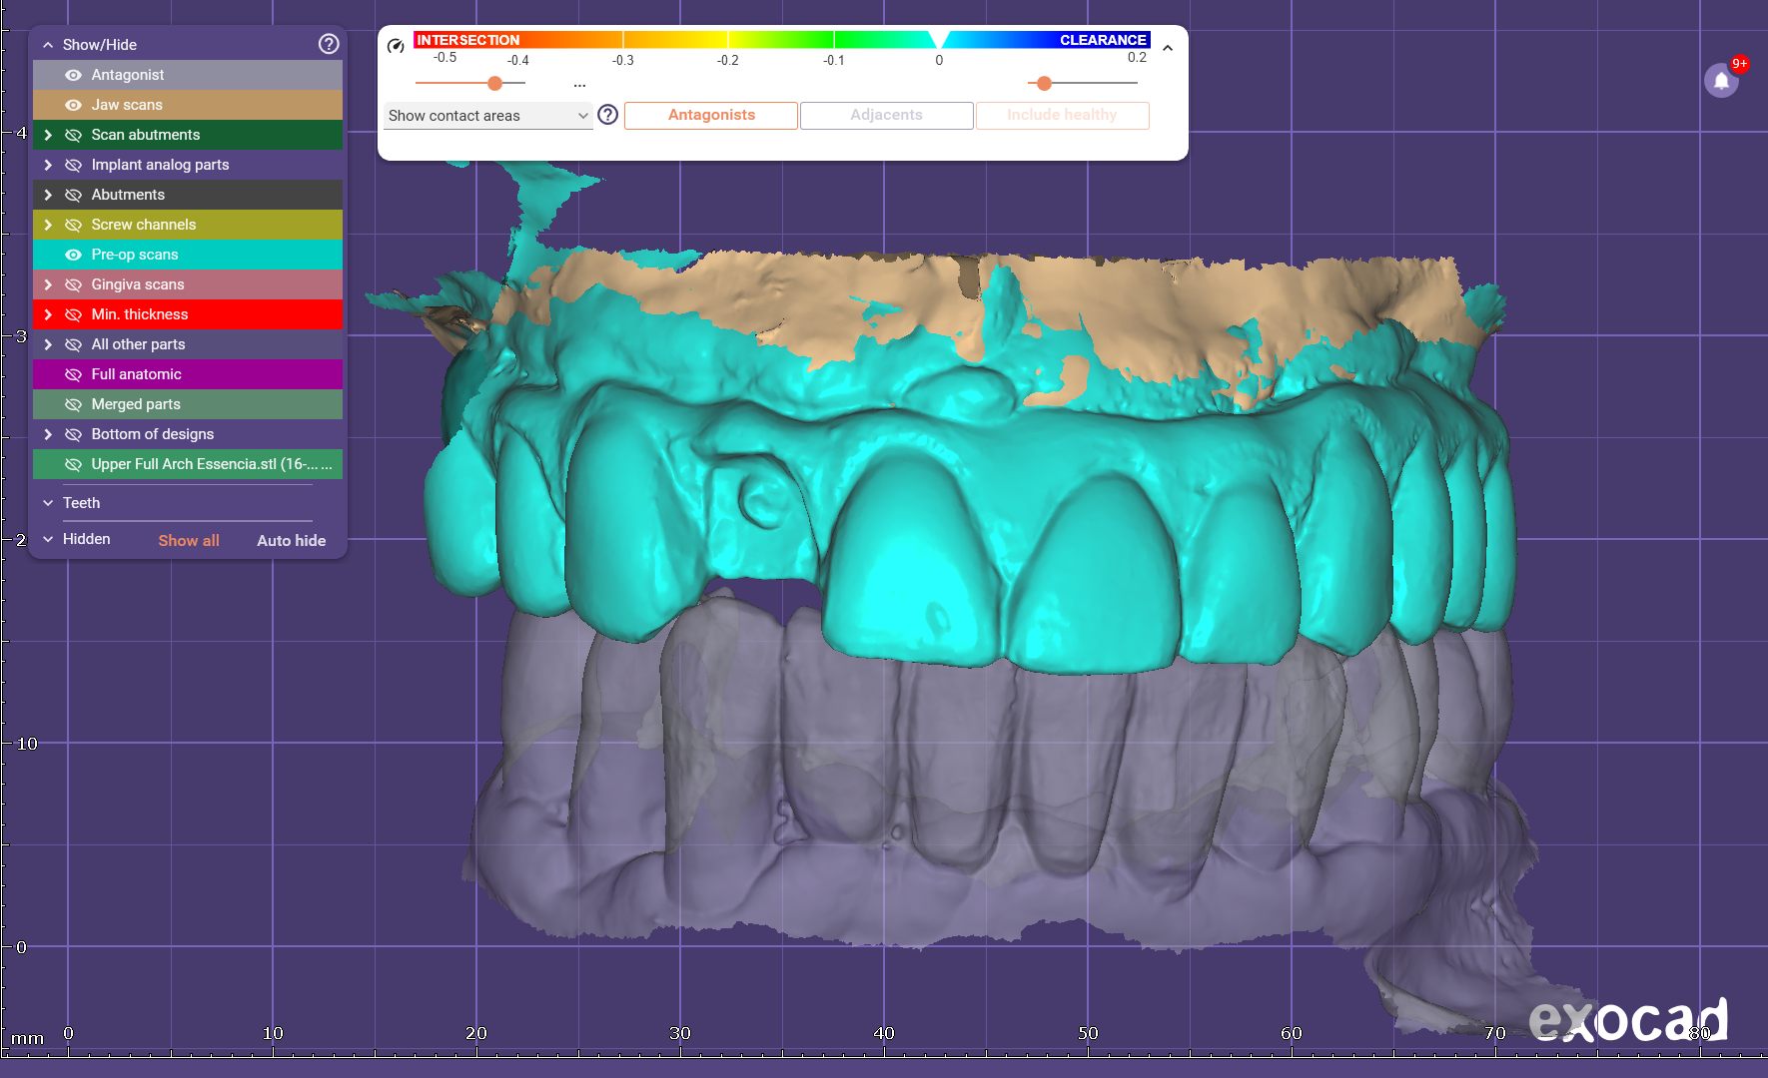The height and width of the screenshot is (1078, 1768).
Task: Expand the Scan abutments group
Action: point(47,135)
